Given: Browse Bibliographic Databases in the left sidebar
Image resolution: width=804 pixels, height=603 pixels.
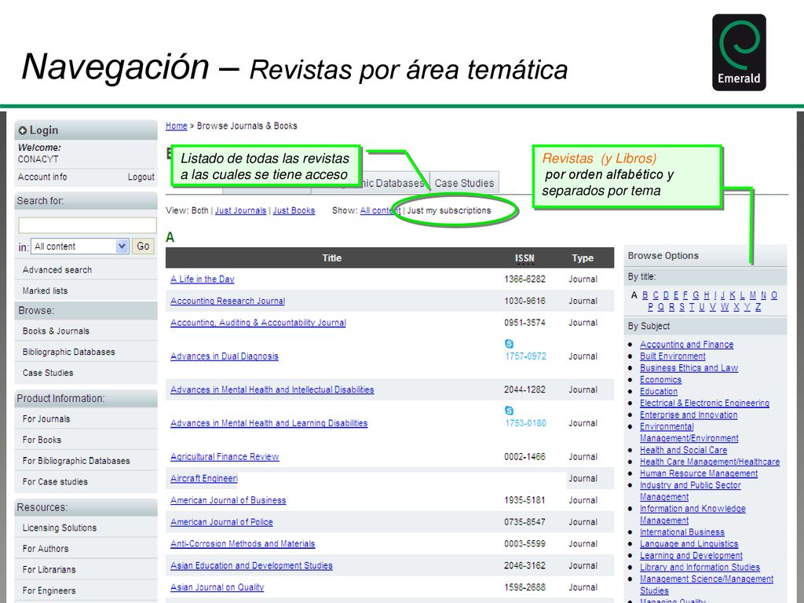Looking at the screenshot, I should tap(69, 352).
